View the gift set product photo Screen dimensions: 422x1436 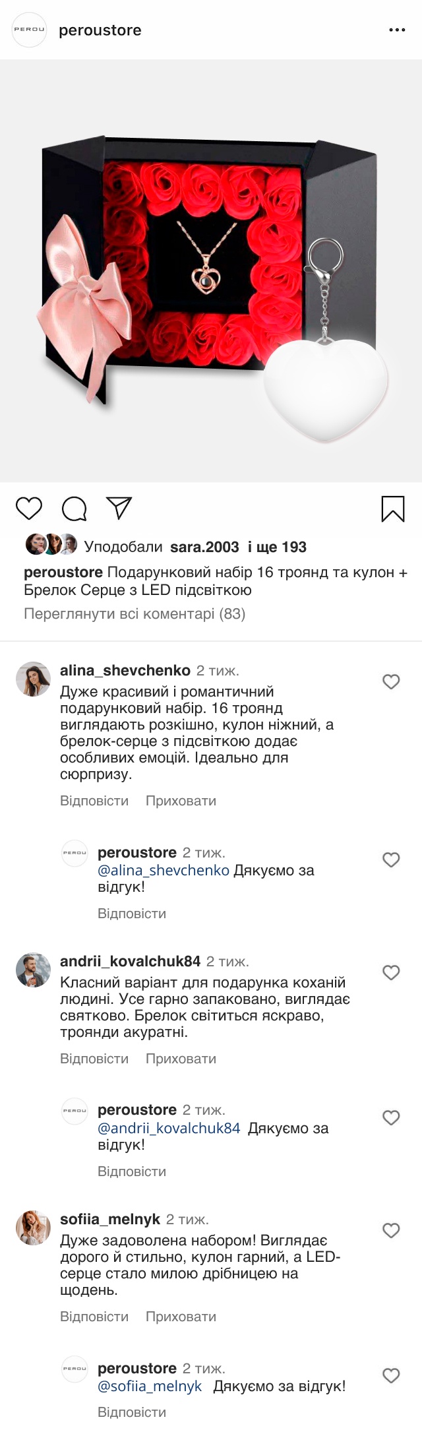tap(211, 270)
